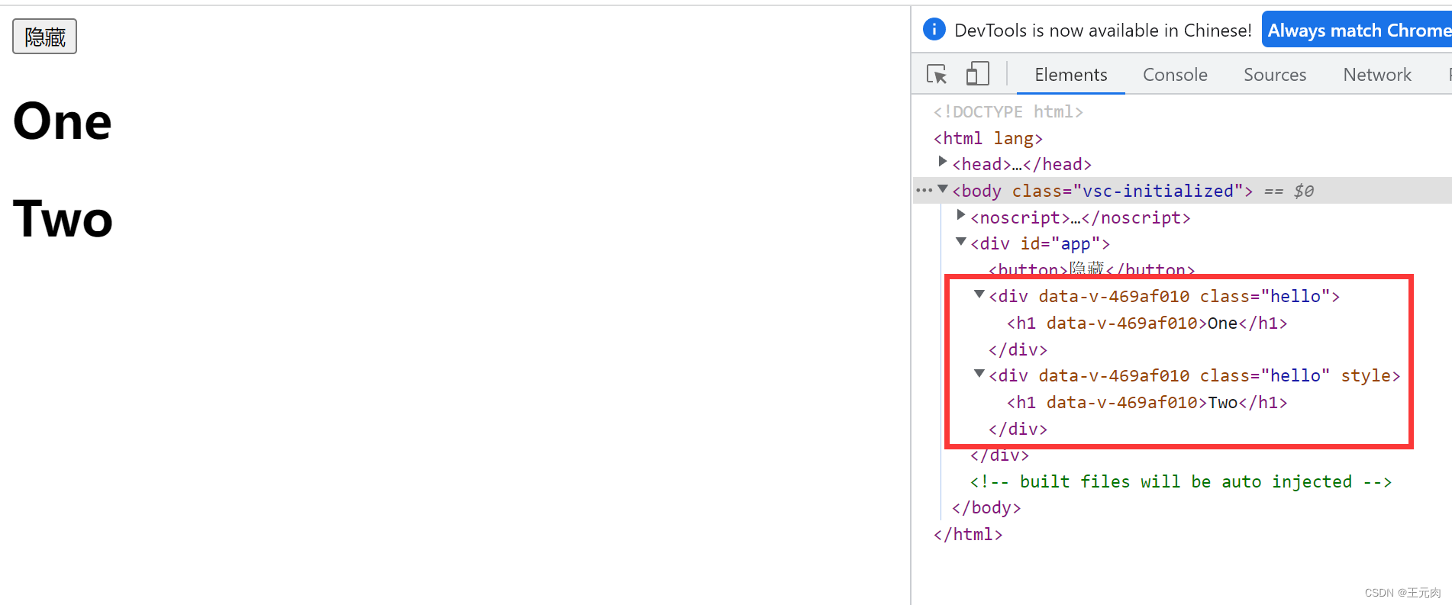The width and height of the screenshot is (1452, 605).
Task: Expand the noscript element node
Action: coord(961,216)
